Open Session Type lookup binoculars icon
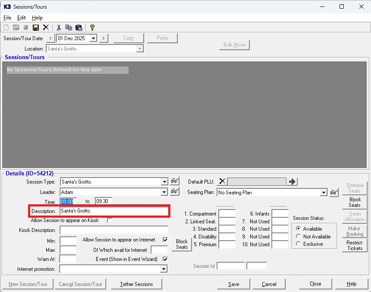Viewport: 371px width, 292px height. (x=175, y=181)
